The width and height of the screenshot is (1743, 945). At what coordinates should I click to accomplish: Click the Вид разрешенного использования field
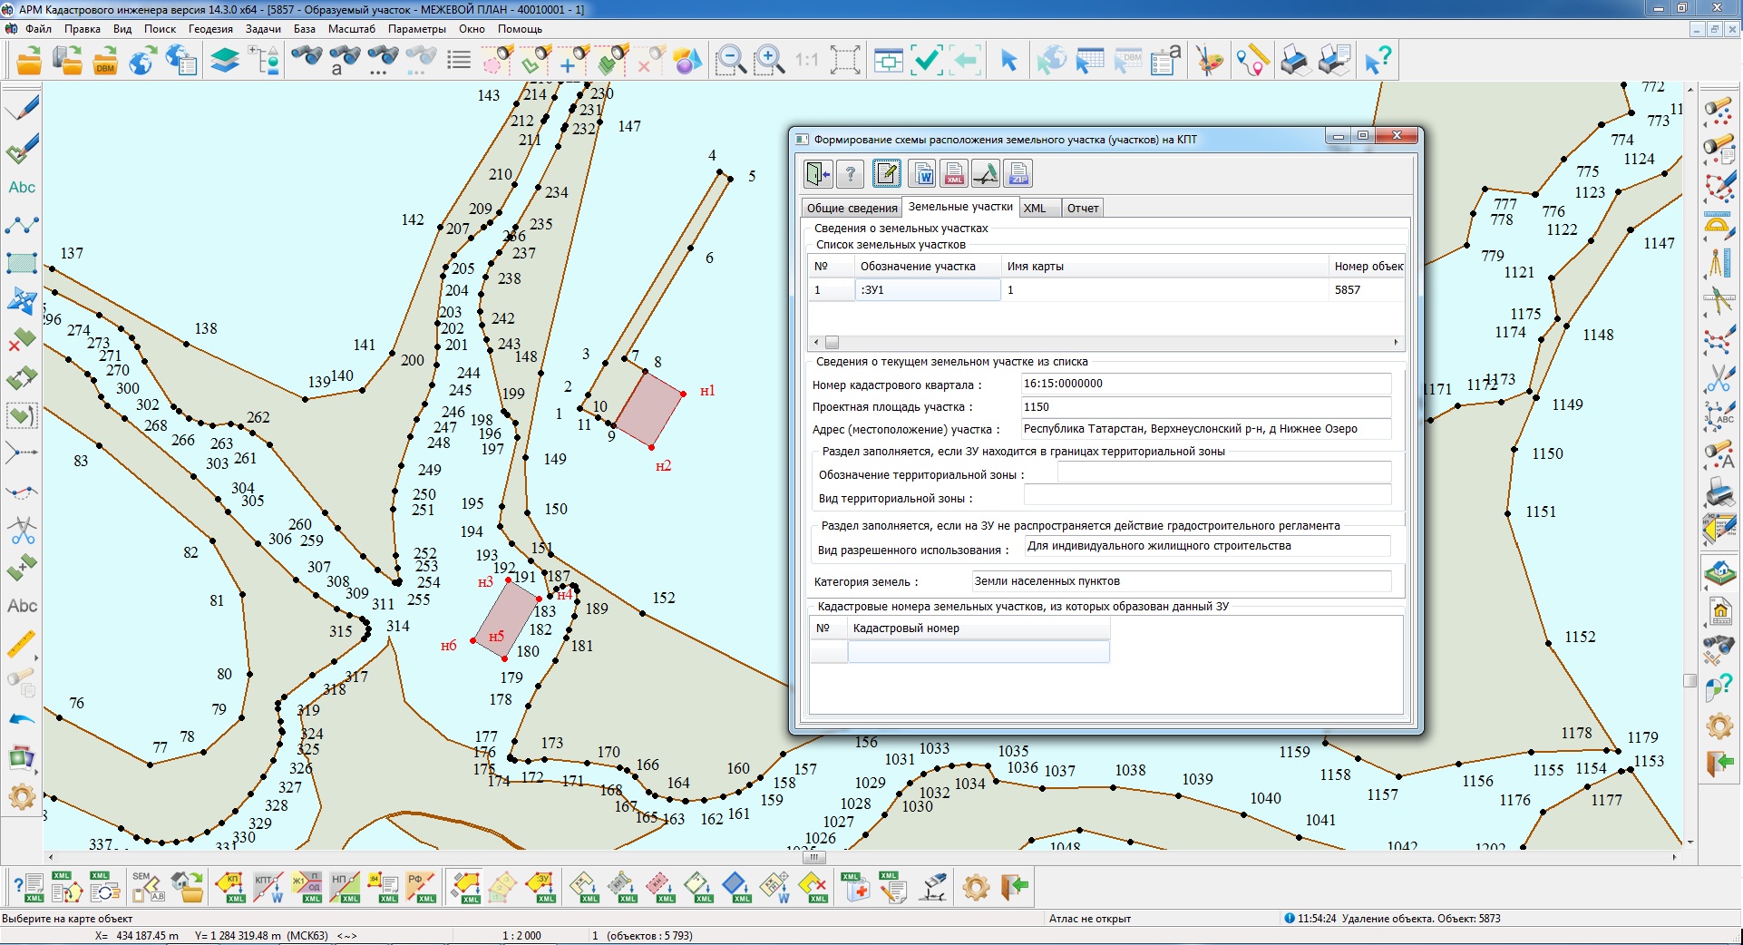pyautogui.click(x=1206, y=546)
